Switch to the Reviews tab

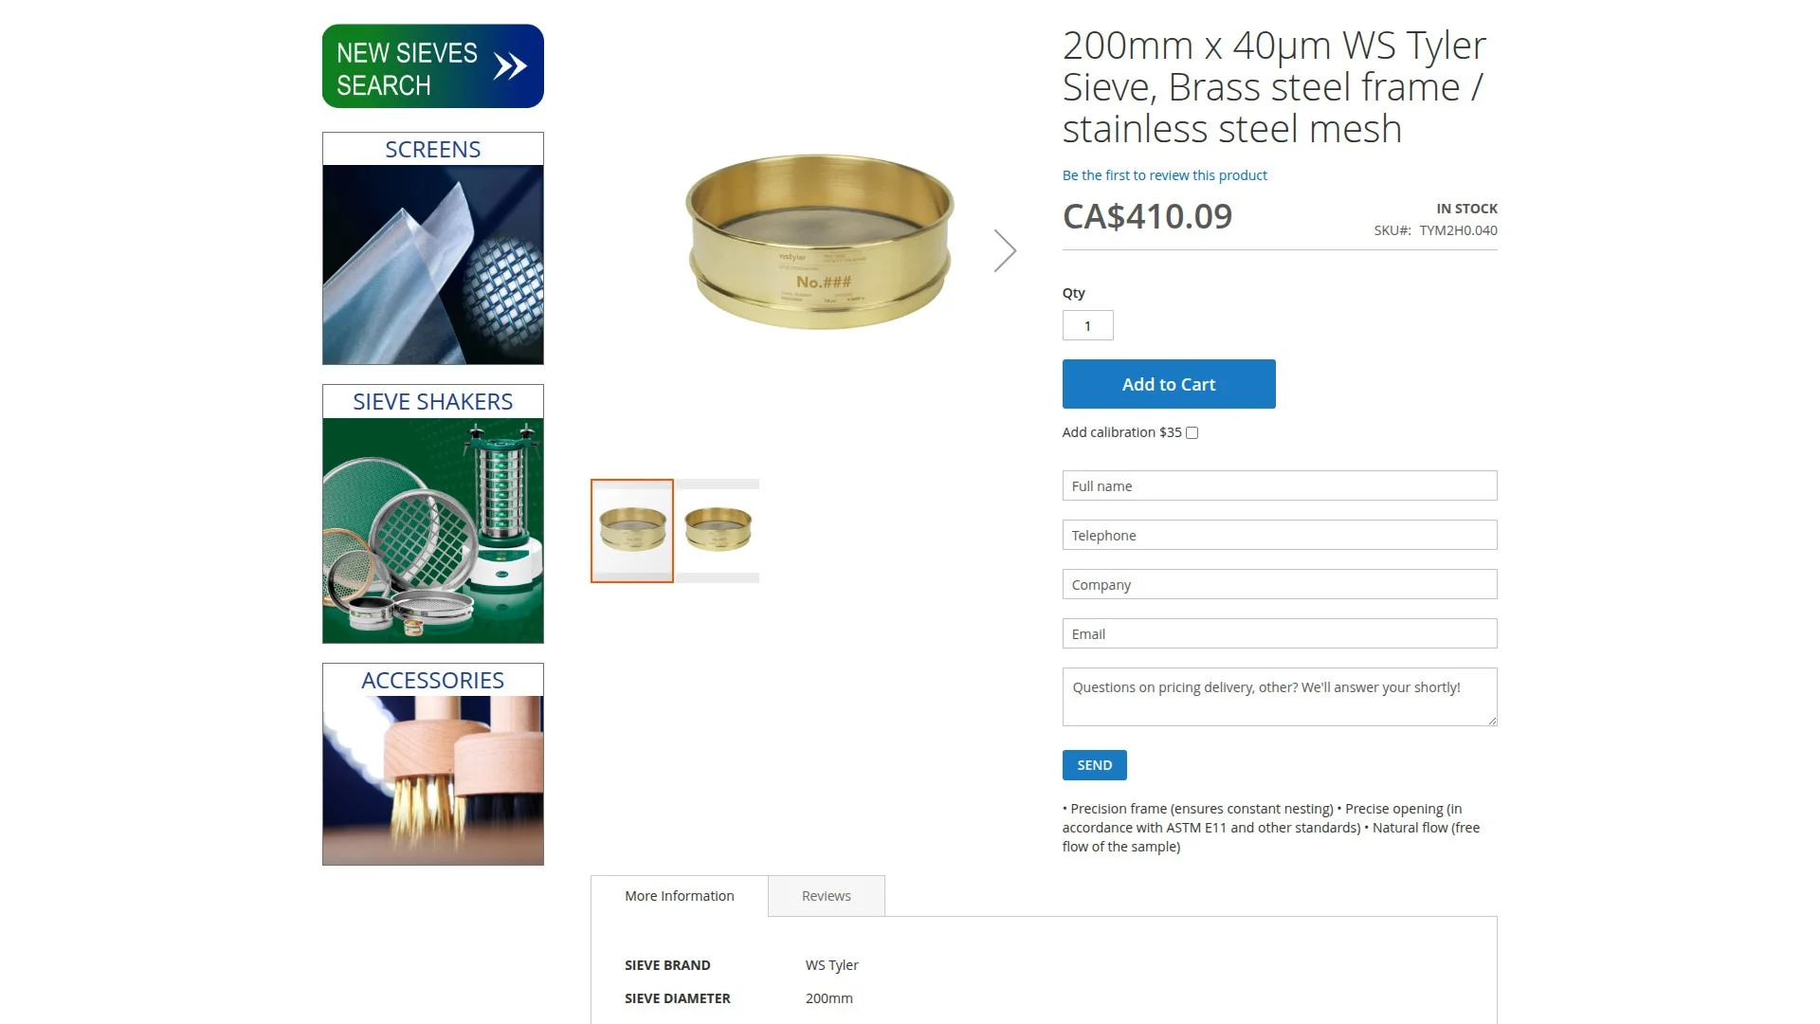[827, 896]
